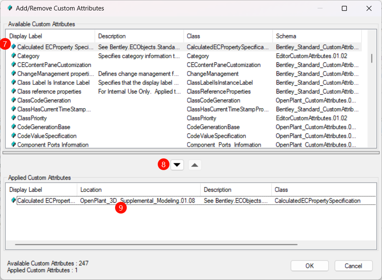Click the ClassLabelIsInstanceLabel class cell
This screenshot has width=382, height=280.
220,83
